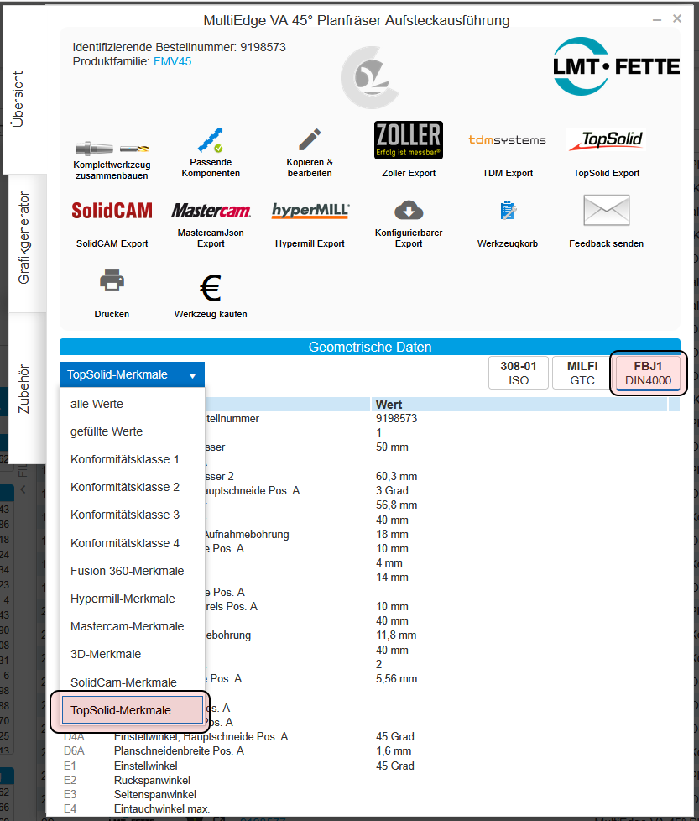Click the tool preview thumbnail image
The image size is (699, 821).
point(370,77)
